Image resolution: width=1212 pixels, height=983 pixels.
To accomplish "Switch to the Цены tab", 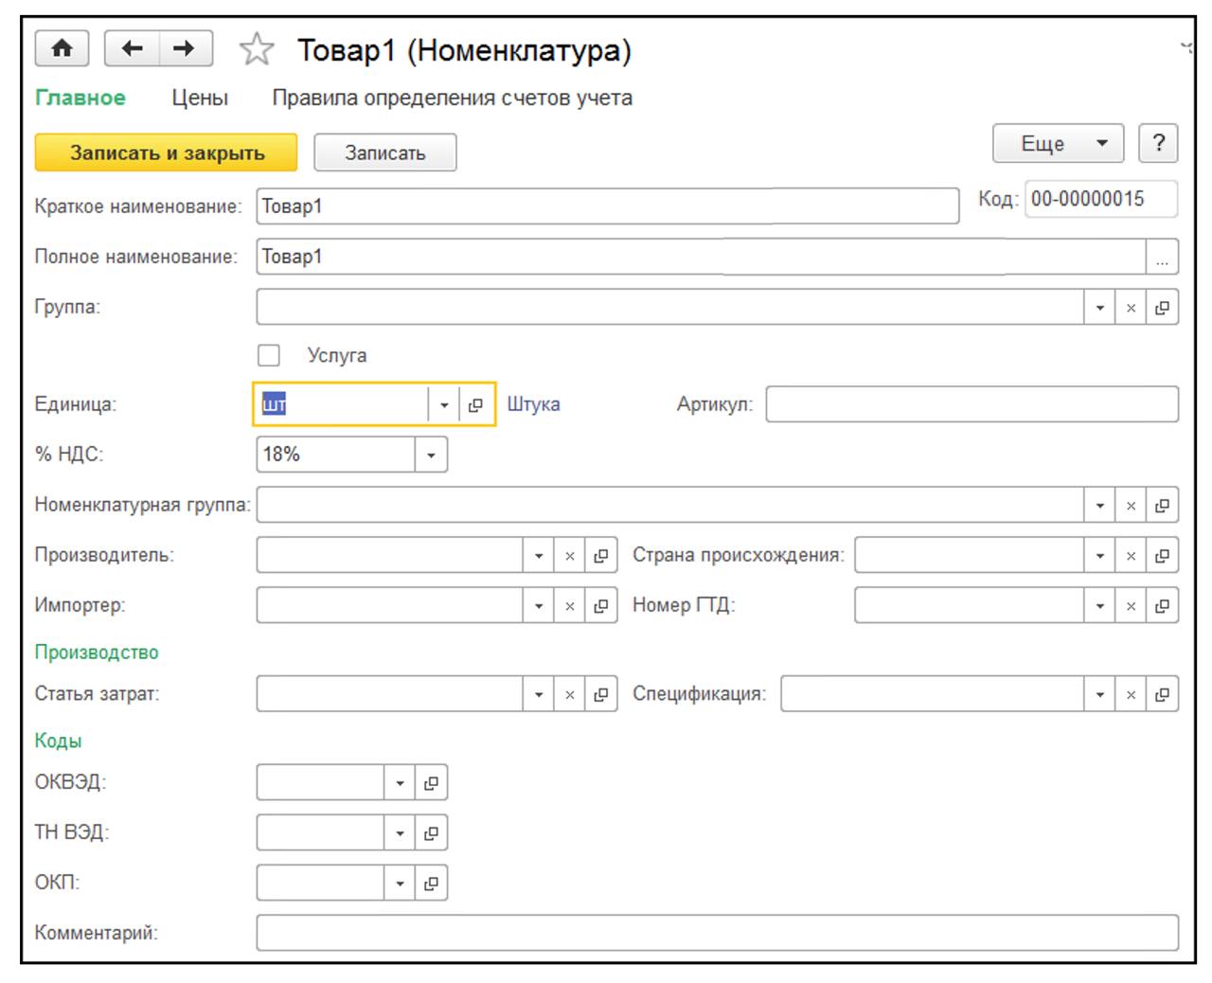I will (200, 98).
